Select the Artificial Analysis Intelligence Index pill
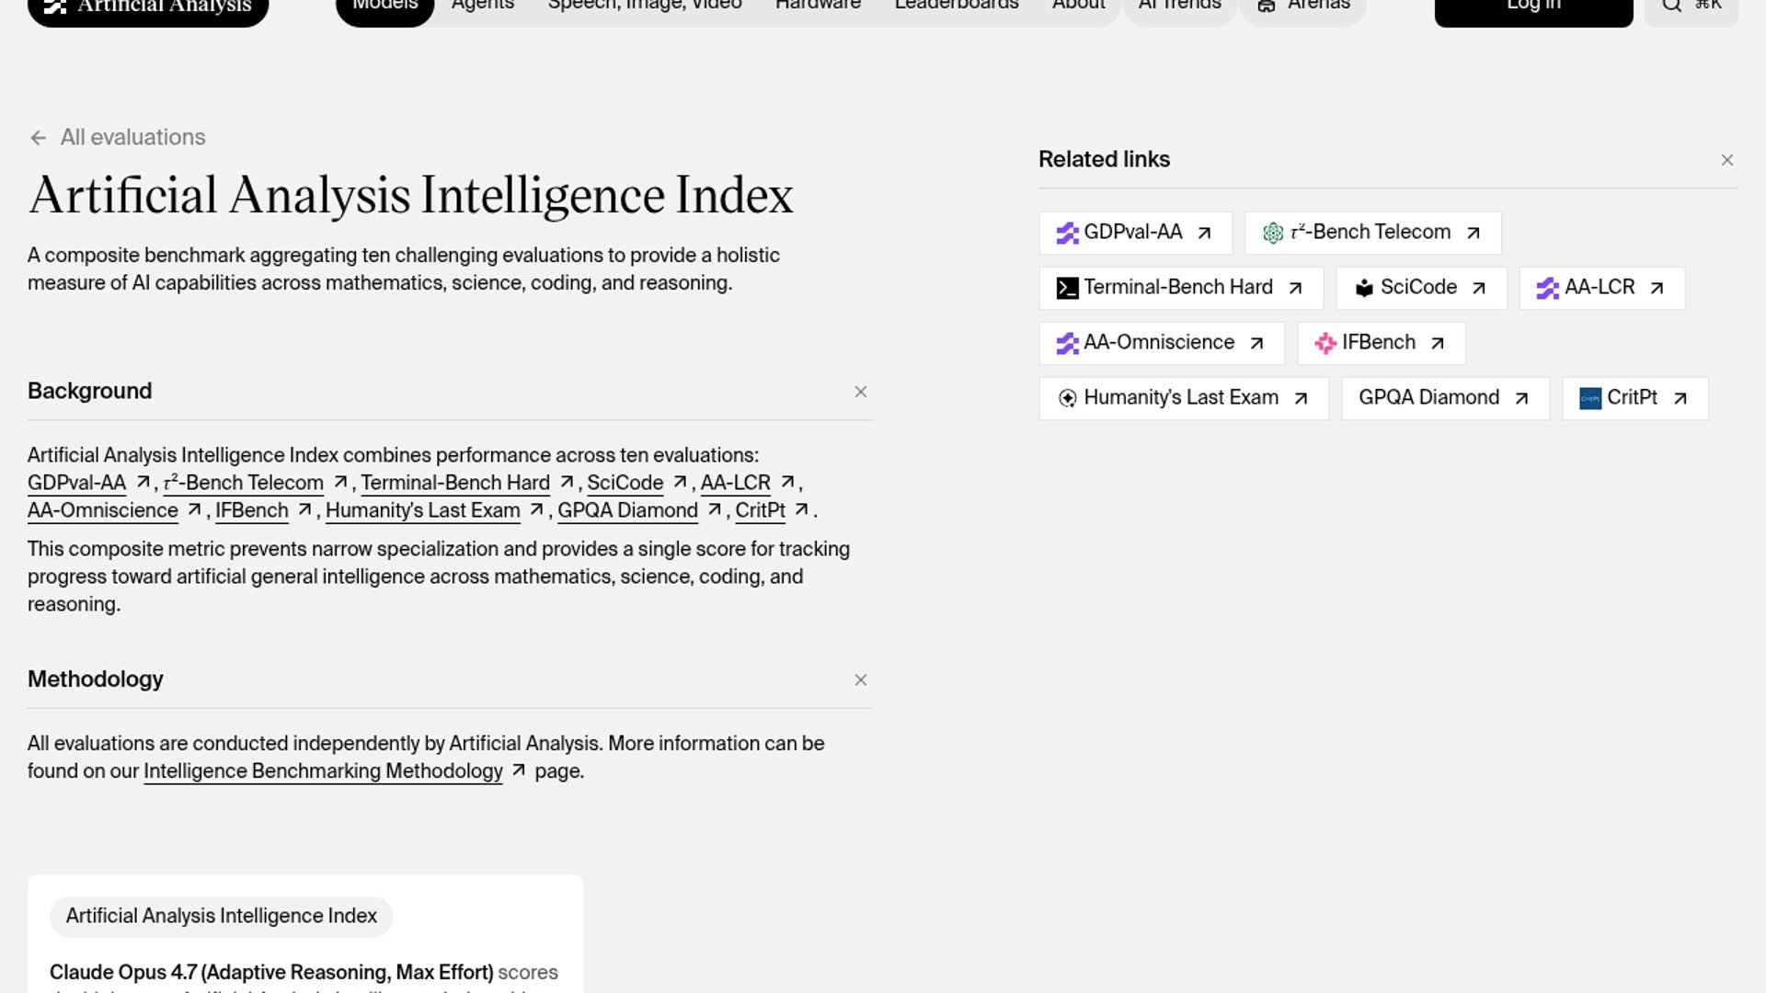The width and height of the screenshot is (1766, 993). coord(221,917)
